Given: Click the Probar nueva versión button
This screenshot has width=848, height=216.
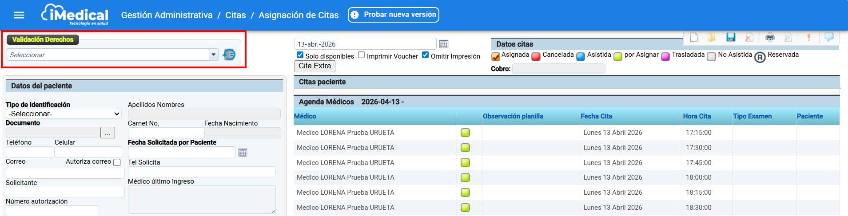Looking at the screenshot, I should (394, 15).
